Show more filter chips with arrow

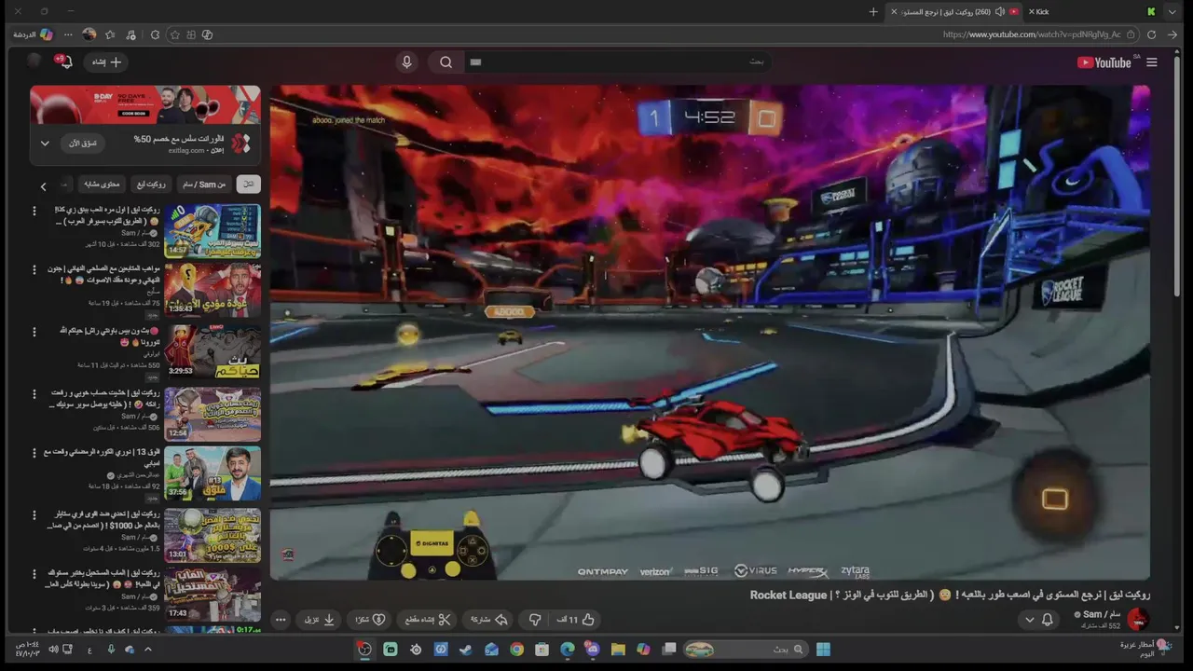pyautogui.click(x=43, y=185)
